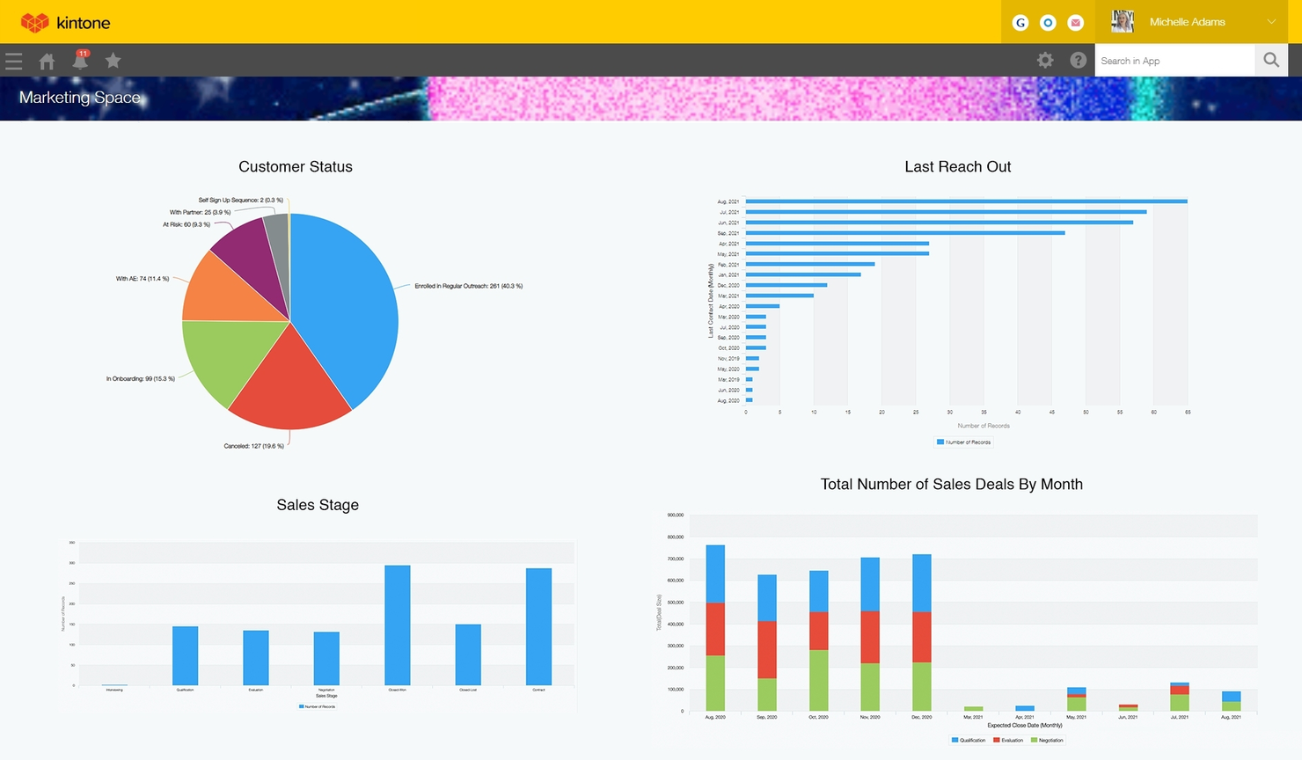Toggle the Number of Records legend under Last Reach Out
This screenshot has width=1302, height=760.
[964, 442]
